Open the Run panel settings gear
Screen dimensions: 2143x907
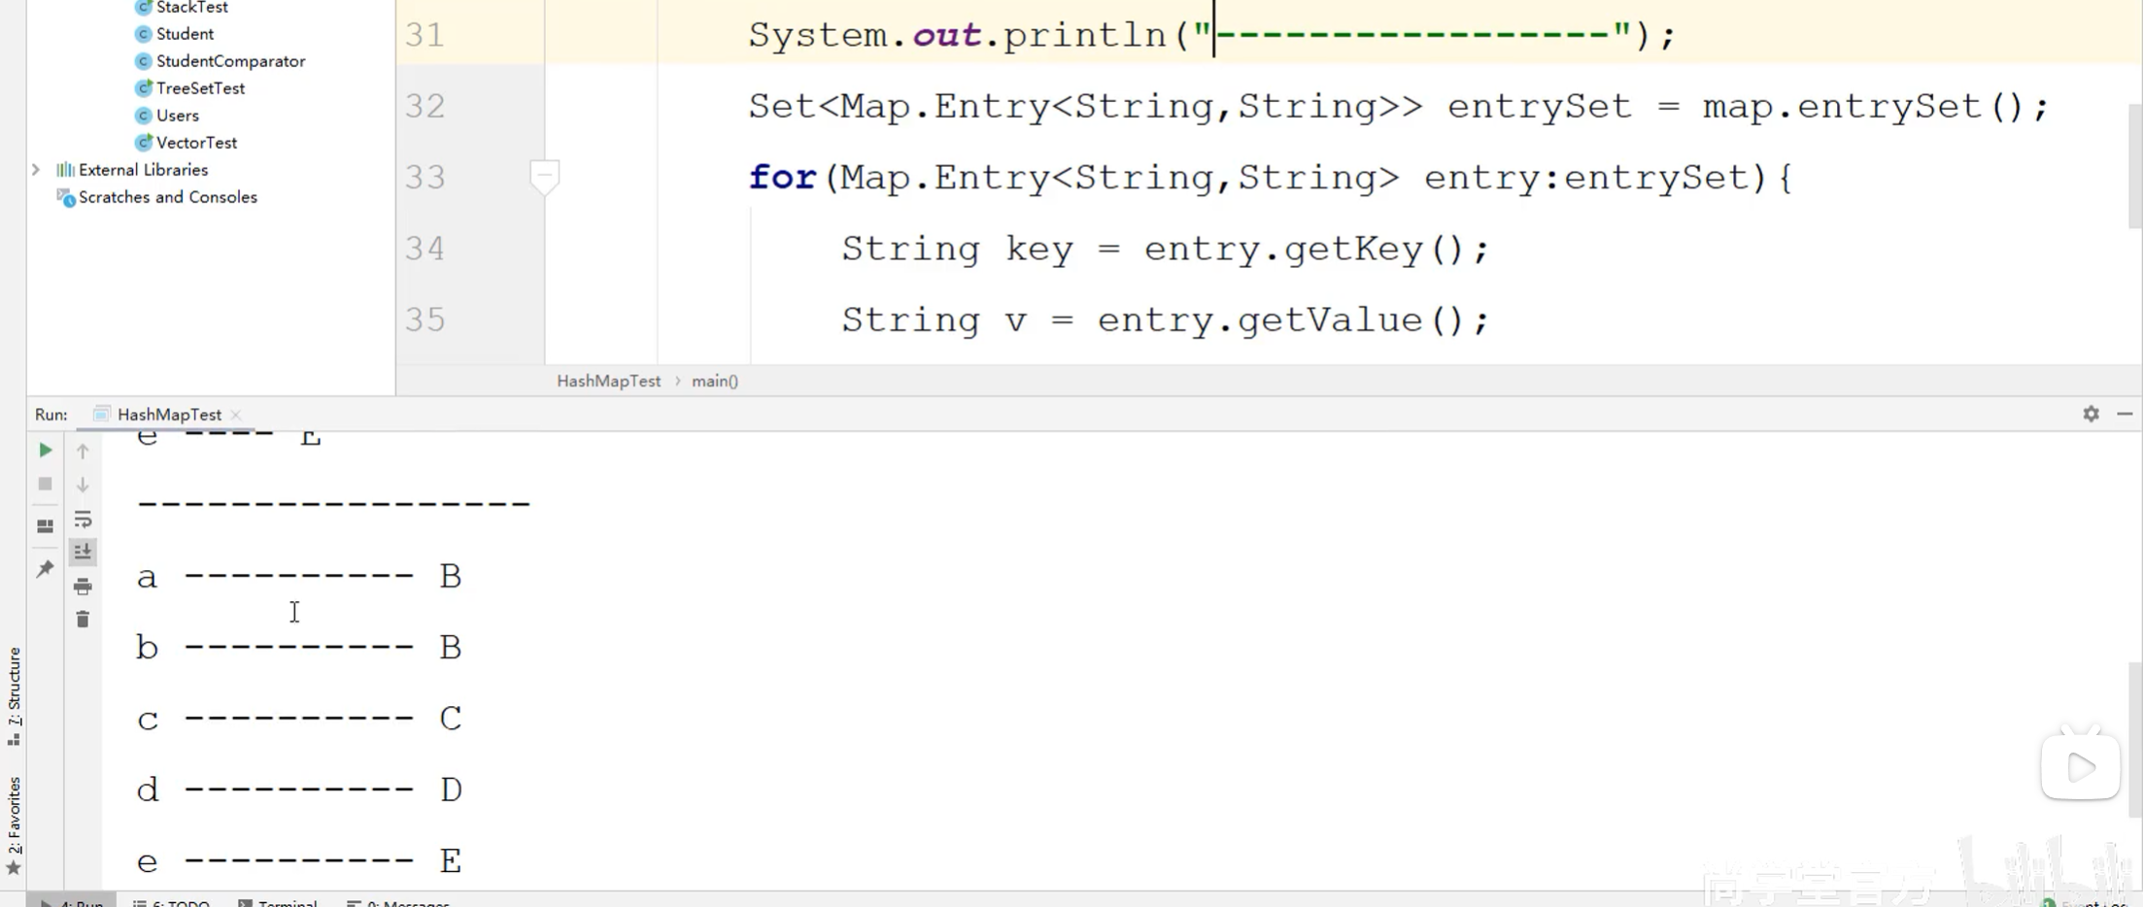pyautogui.click(x=2090, y=414)
